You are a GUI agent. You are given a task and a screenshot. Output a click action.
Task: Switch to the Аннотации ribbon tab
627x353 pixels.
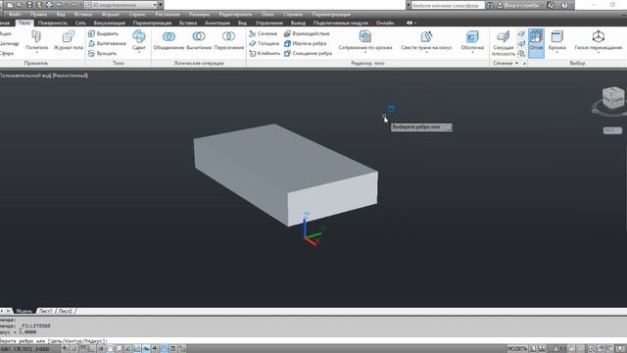tap(217, 23)
